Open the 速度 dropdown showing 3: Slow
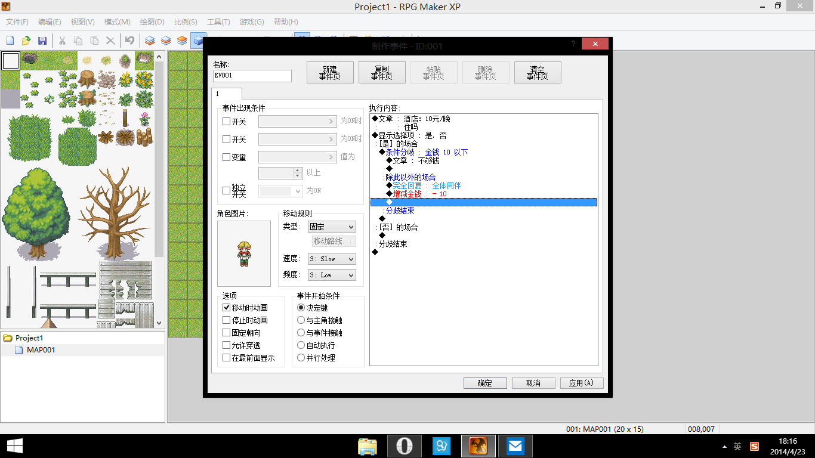This screenshot has width=815, height=458. coord(332,259)
